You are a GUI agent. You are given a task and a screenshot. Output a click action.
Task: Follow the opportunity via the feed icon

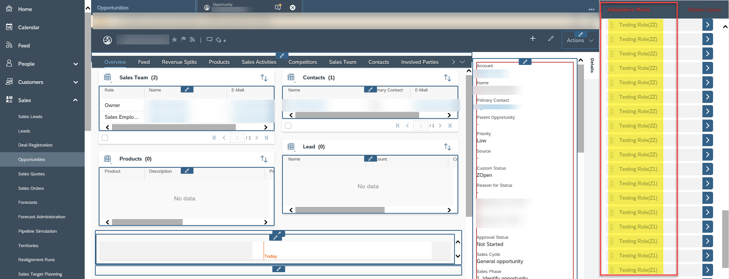coord(192,39)
